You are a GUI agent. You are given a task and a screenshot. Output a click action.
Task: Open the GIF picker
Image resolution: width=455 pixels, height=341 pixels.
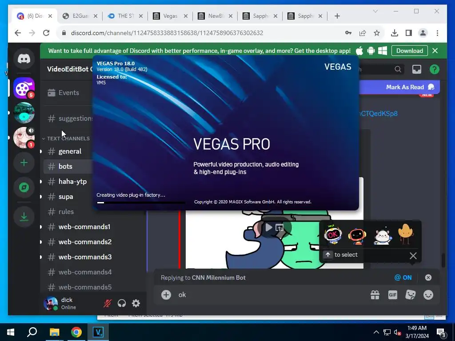tap(393, 295)
